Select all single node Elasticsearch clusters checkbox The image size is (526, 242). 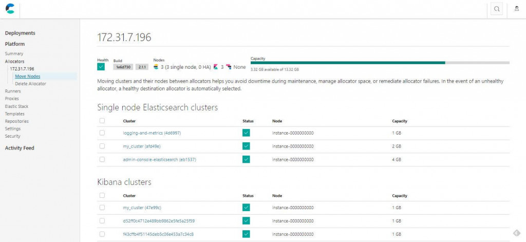102,121
